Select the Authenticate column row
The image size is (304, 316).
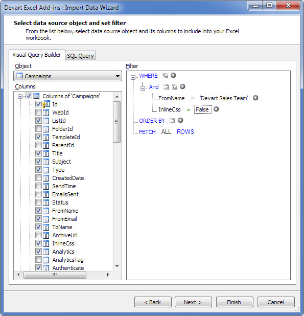[68, 268]
